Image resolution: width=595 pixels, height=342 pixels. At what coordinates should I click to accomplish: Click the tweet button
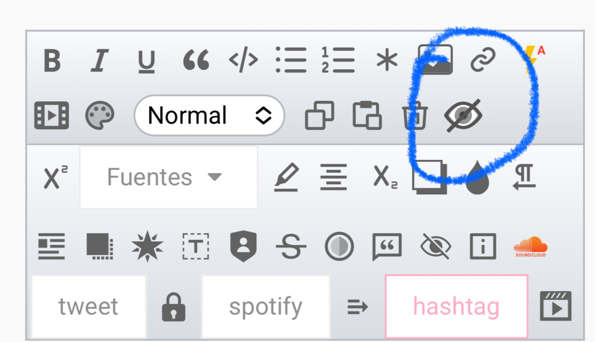(88, 306)
